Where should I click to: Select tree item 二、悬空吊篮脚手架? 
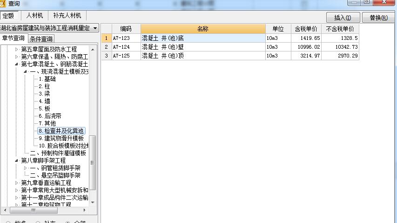click(55, 175)
